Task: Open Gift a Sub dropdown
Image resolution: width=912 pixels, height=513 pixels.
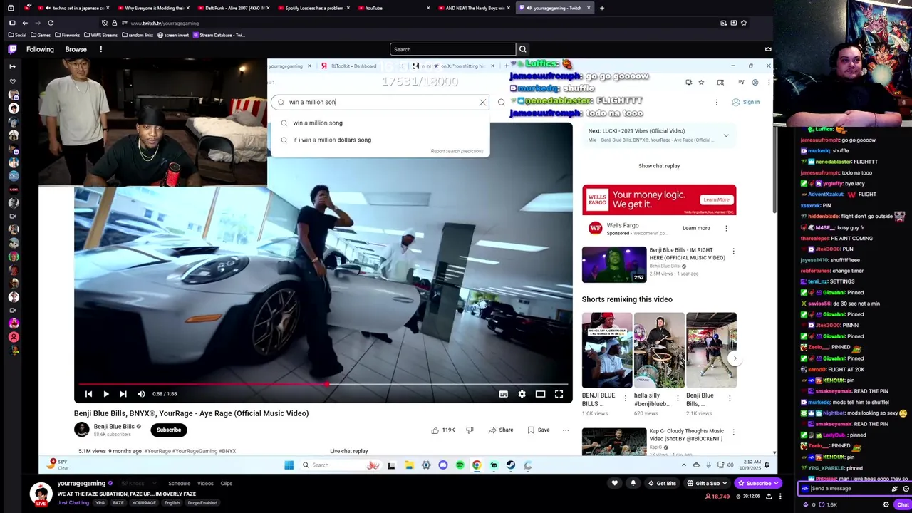Action: tap(708, 484)
